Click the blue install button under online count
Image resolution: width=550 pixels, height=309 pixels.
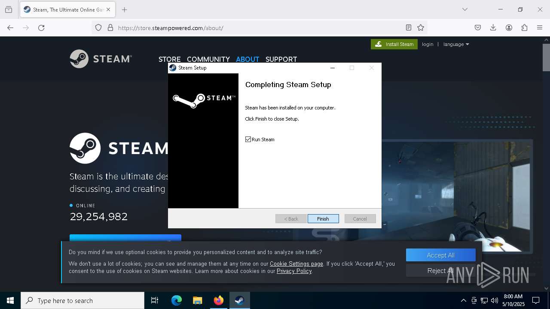point(125,238)
